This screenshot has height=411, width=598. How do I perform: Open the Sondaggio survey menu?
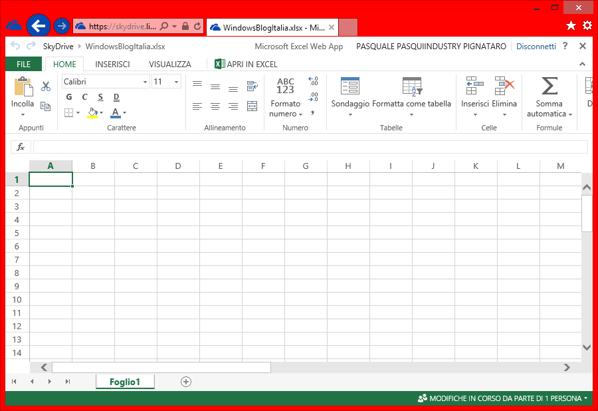350,97
